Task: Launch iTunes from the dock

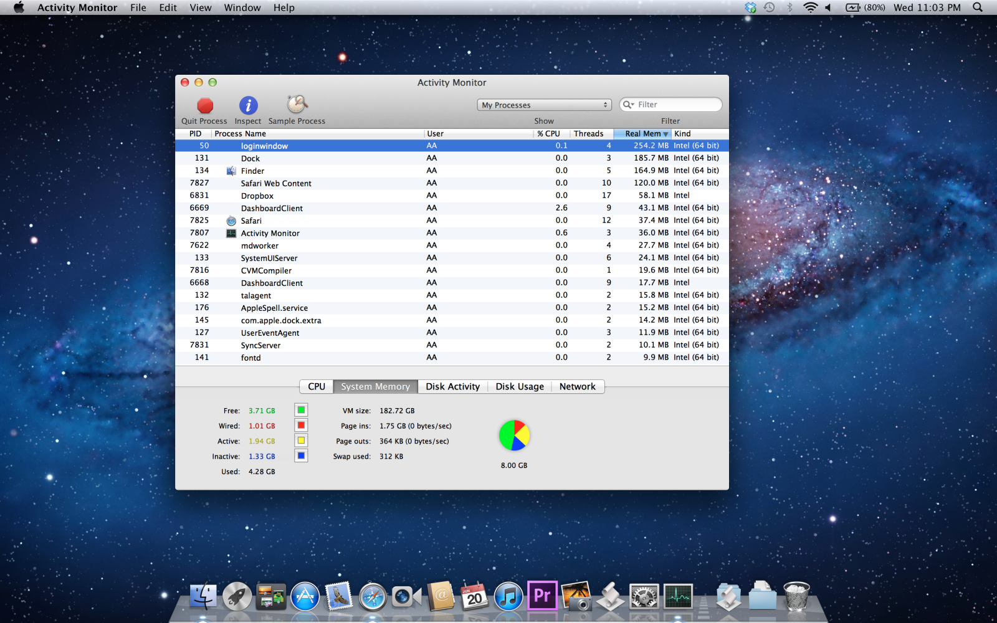Action: pos(508,597)
